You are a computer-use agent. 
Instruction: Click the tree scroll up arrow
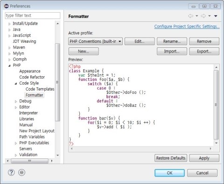[x=58, y=24]
